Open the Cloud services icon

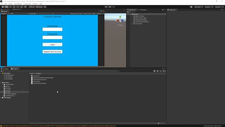pyautogui.click(x=191, y=7)
